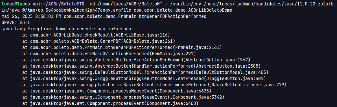Viewport: 337px width, 107px height.
Task: Click the JComponent.java:3342 file reference
Action: click(x=195, y=97)
